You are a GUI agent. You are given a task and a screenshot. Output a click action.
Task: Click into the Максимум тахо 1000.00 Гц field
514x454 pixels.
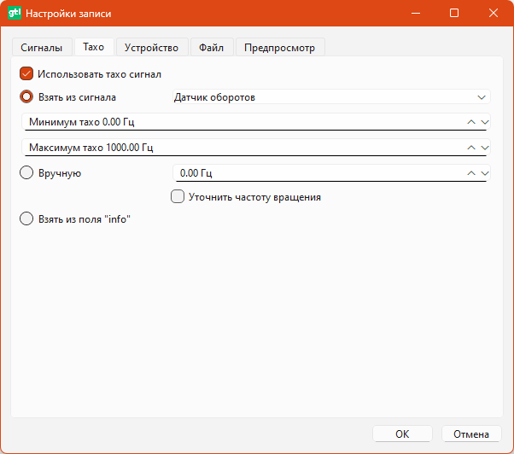click(x=239, y=148)
